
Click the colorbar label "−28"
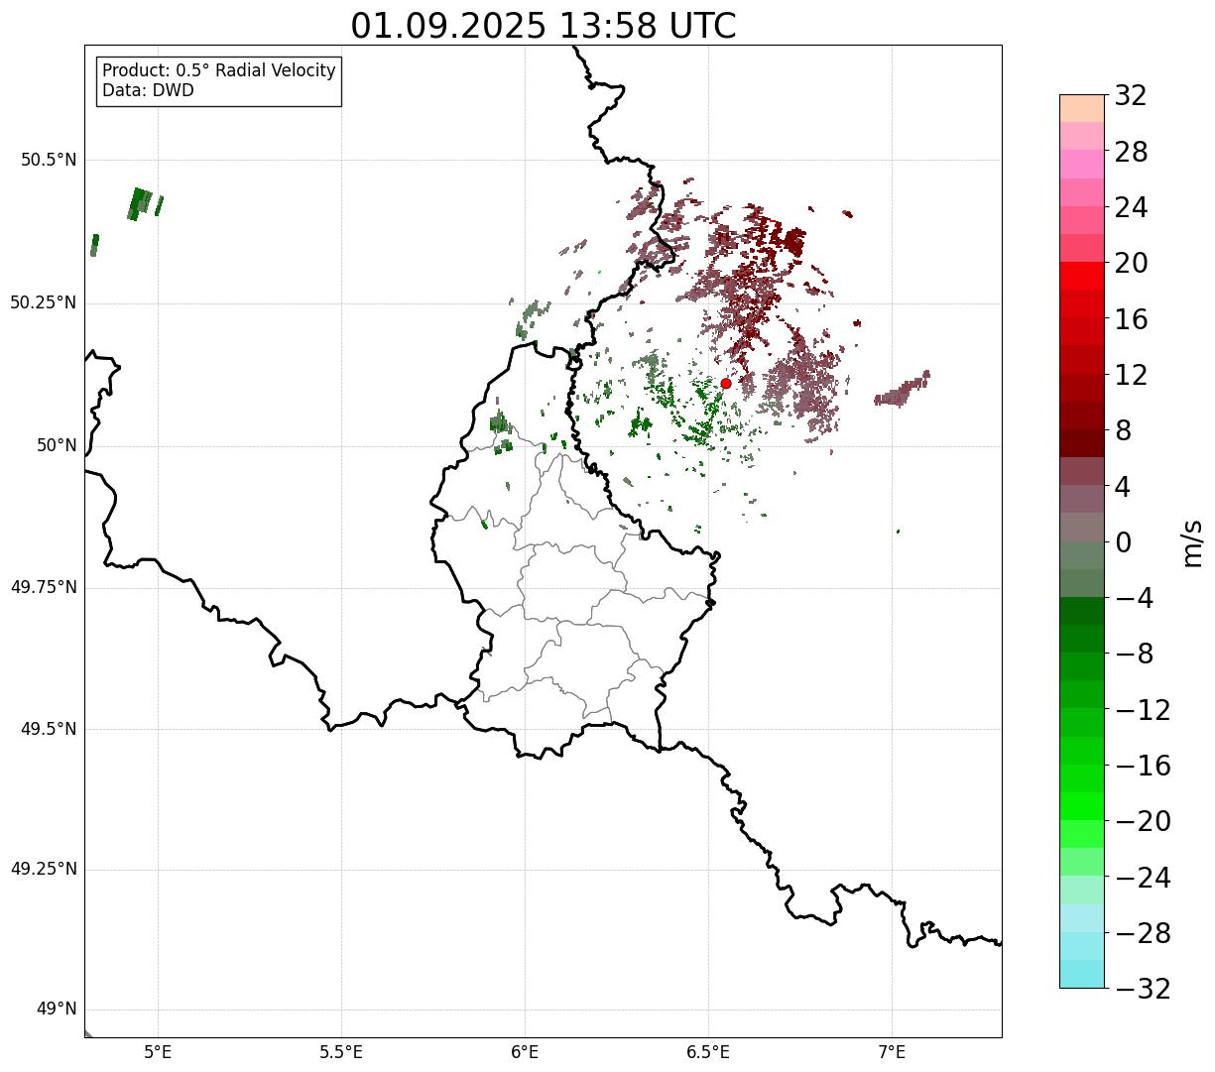1143,933
